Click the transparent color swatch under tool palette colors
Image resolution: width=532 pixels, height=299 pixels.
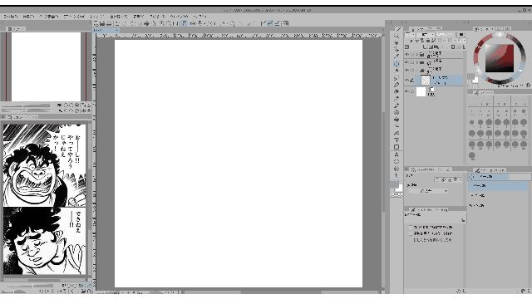(x=397, y=195)
